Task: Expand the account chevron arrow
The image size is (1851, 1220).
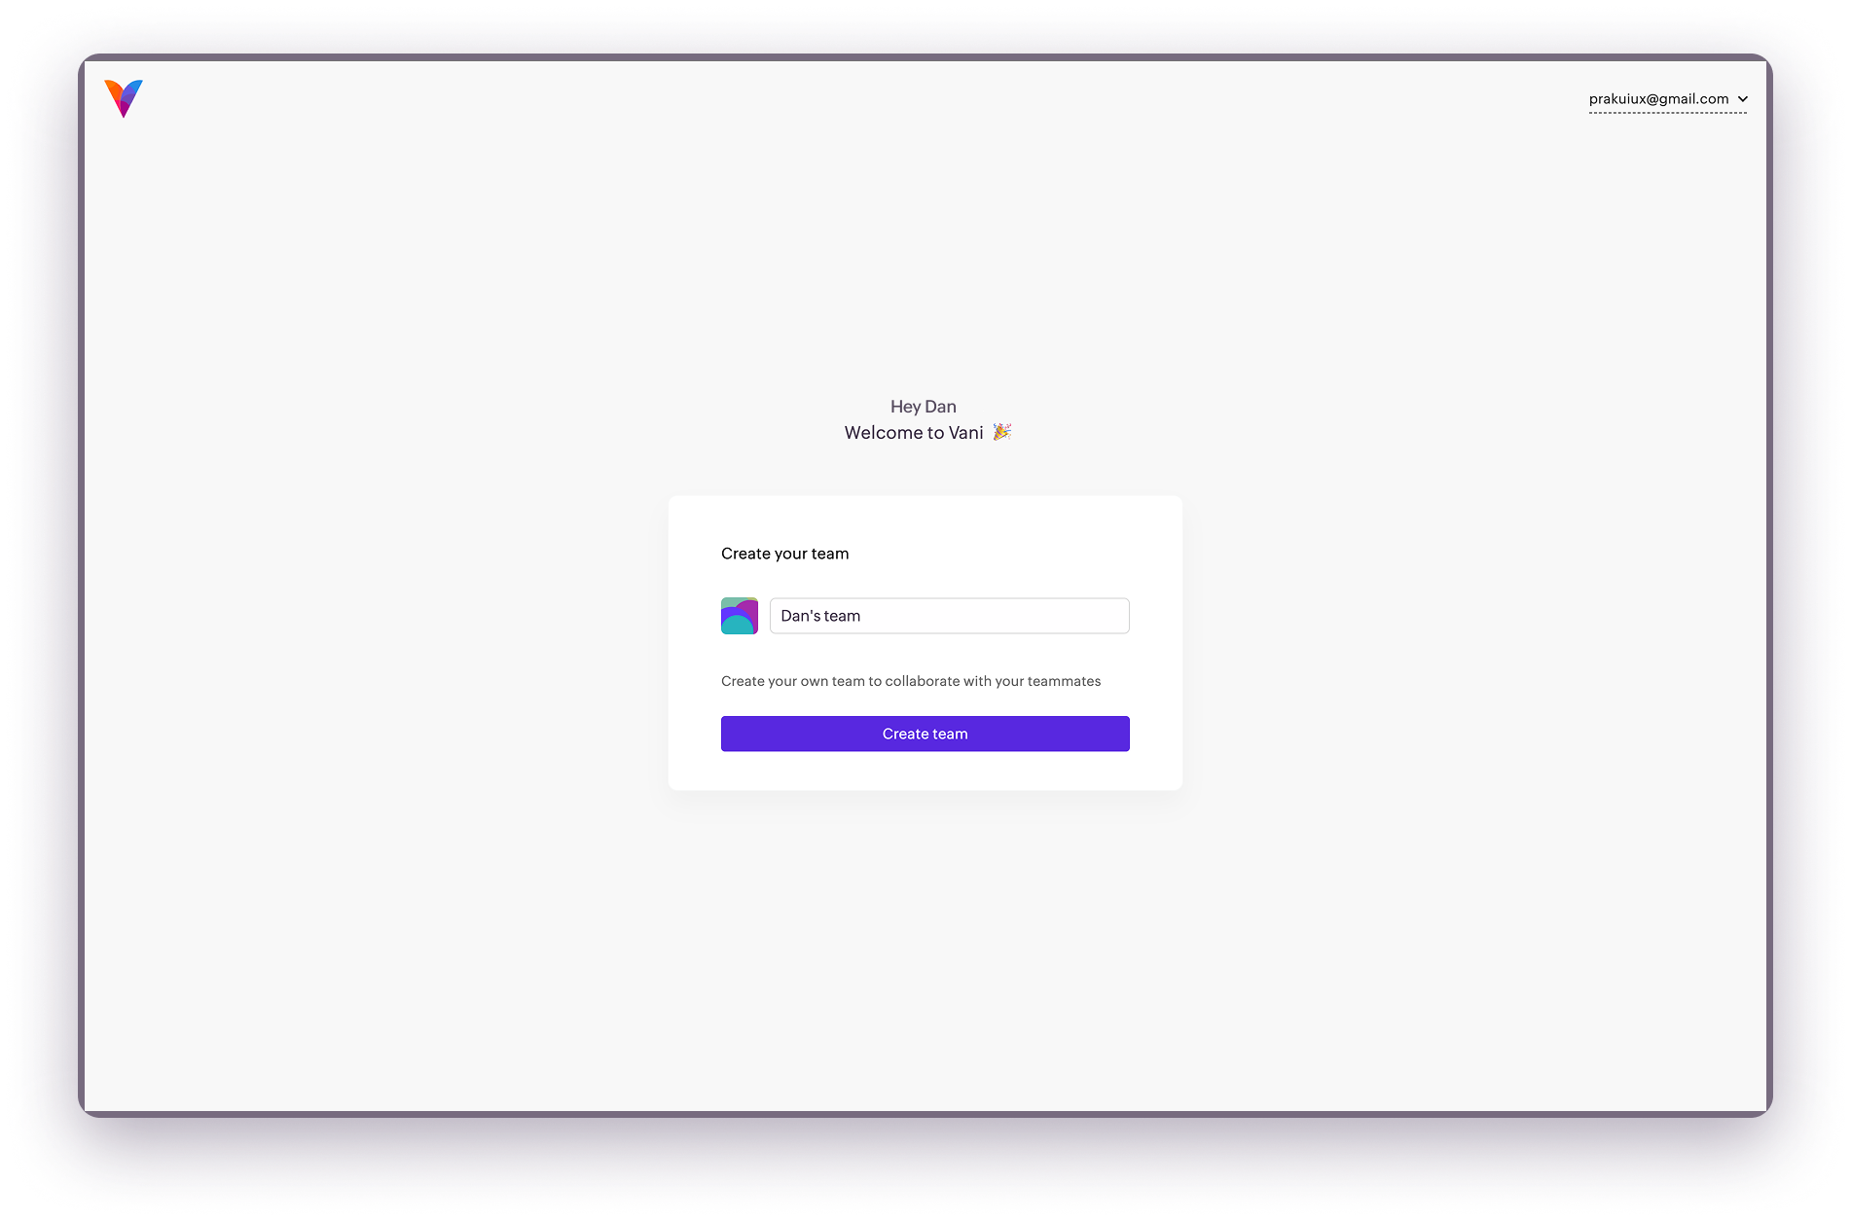Action: coord(1743,99)
